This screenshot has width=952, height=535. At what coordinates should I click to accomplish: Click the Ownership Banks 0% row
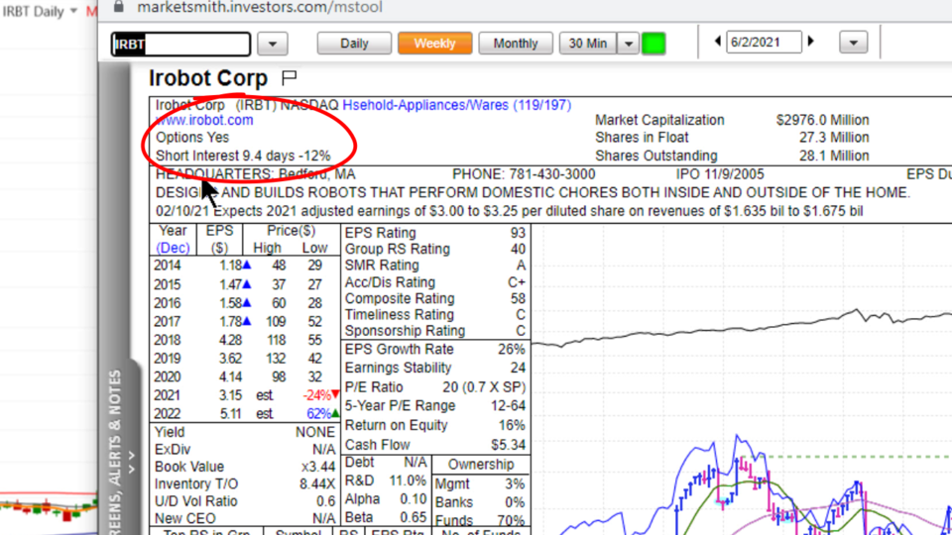[480, 502]
